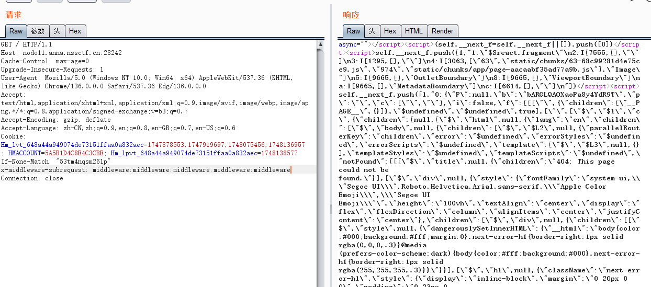Screen dimensions: 651x287
Task: Click the Hm_lvt cookie value line
Action: [x=153, y=145]
